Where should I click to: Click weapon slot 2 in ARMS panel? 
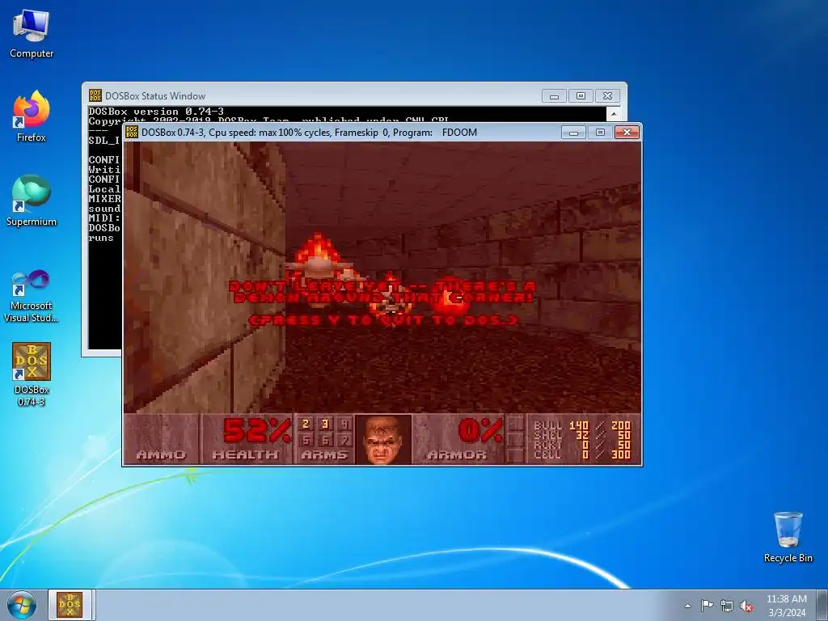click(306, 424)
